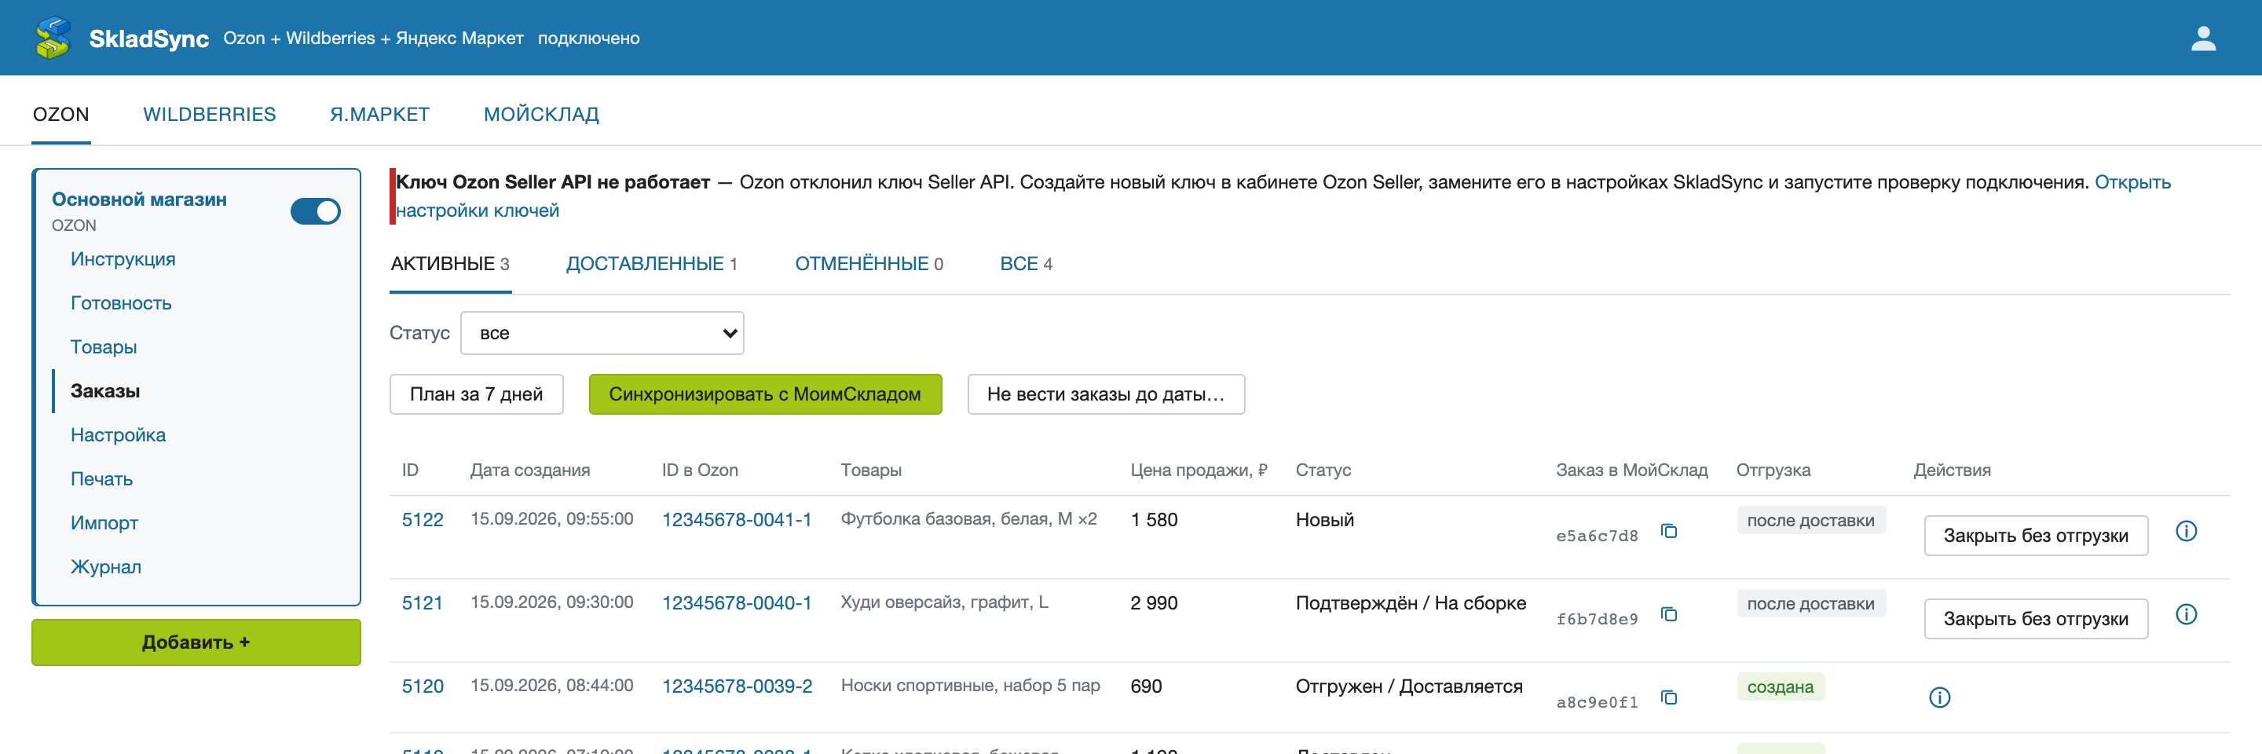Select the АКТИВНЫЕ orders tab

click(x=449, y=264)
